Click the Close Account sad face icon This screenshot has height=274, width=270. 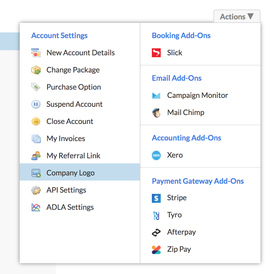pos(36,121)
